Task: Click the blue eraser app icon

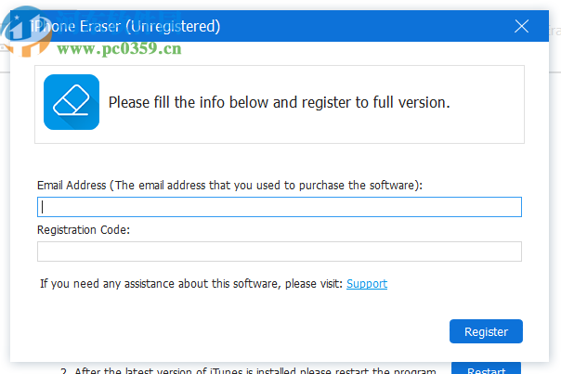Action: pos(72,102)
